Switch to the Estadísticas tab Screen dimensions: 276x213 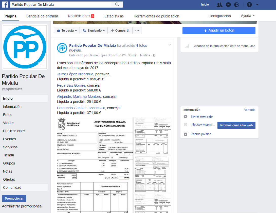tap(114, 16)
